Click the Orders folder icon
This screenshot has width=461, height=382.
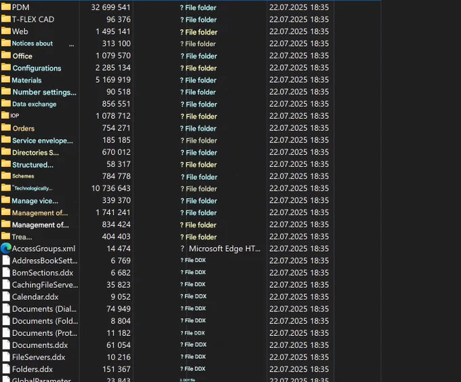tap(6, 128)
